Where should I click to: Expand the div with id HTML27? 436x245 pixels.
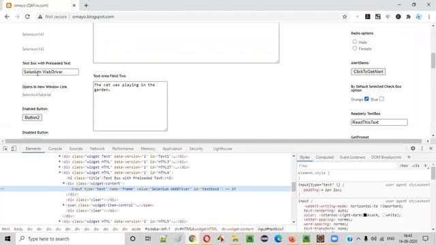click(x=59, y=167)
